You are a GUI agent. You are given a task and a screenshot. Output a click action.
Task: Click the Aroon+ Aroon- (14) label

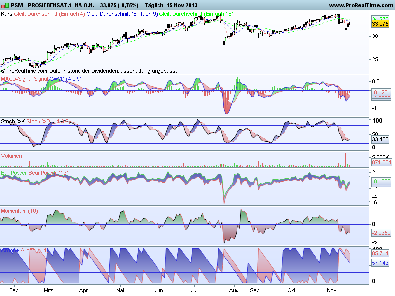tap(24, 250)
